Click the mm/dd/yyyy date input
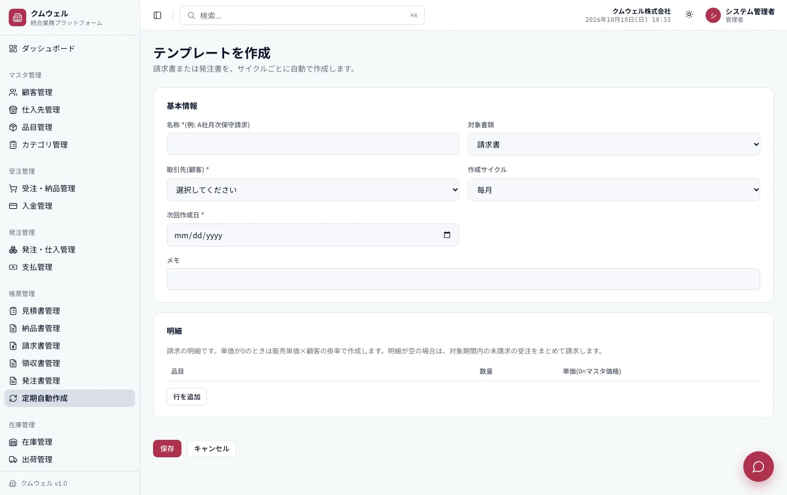 click(x=313, y=235)
